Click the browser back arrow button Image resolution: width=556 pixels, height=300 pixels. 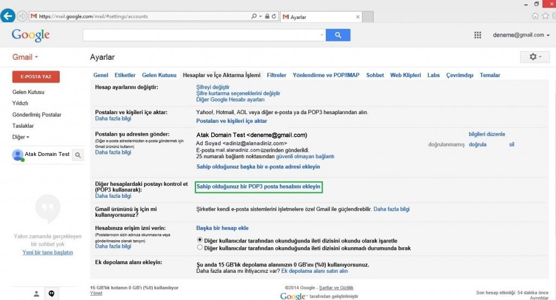(8, 16)
